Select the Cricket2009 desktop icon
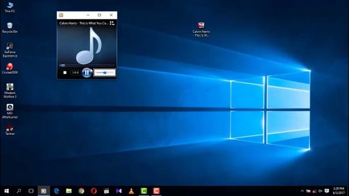The height and width of the screenshot is (196, 349). coord(10,68)
